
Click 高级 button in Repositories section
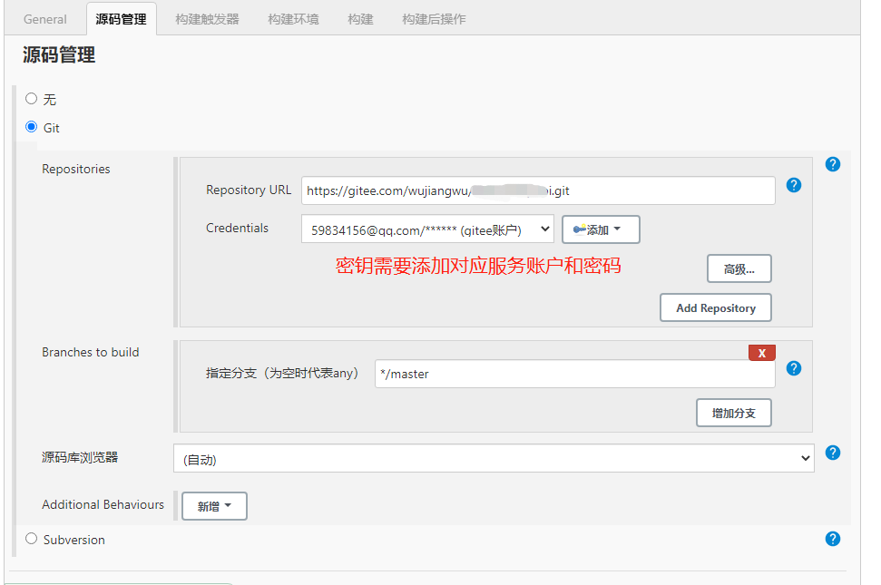[x=739, y=268]
